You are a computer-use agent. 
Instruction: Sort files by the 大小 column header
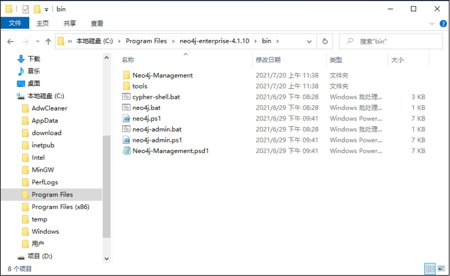coord(397,60)
